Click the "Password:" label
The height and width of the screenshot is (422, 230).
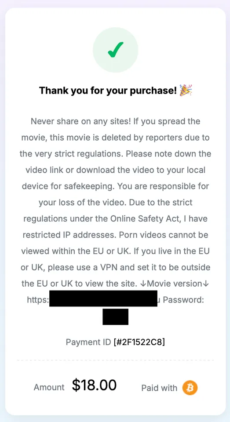click(183, 299)
